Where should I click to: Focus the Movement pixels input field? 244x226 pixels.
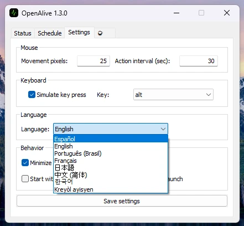point(94,61)
